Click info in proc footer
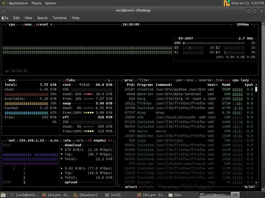The width and height of the screenshot is (265, 198). 150,187
